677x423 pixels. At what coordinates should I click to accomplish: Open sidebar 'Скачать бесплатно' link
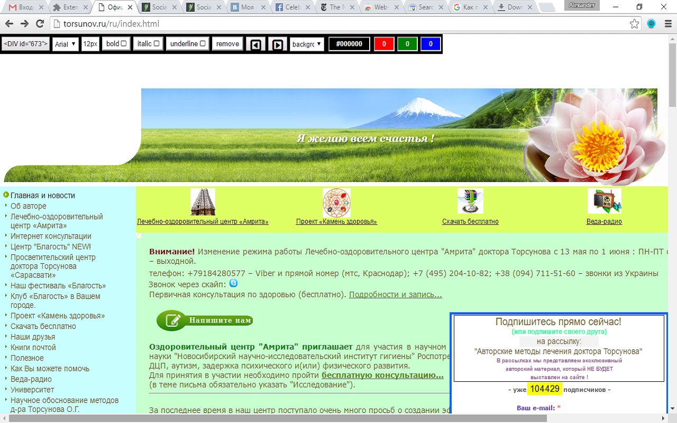43,326
